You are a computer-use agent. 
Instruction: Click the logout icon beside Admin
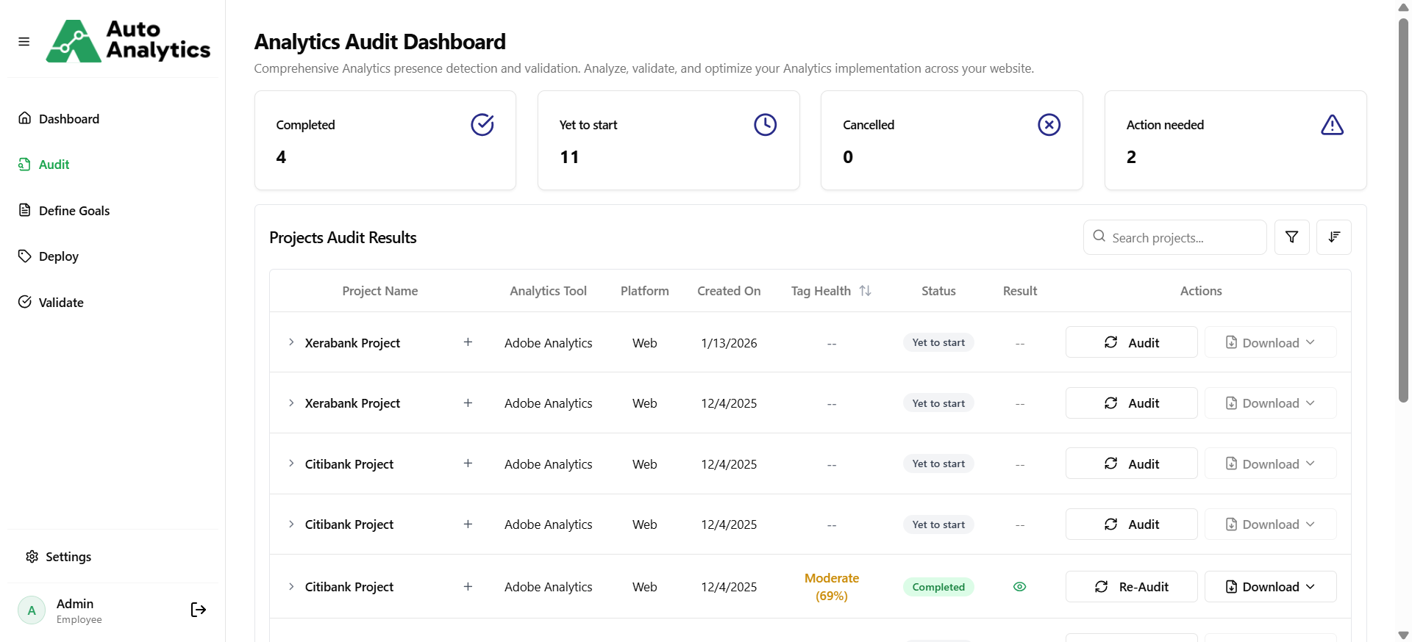(x=198, y=610)
